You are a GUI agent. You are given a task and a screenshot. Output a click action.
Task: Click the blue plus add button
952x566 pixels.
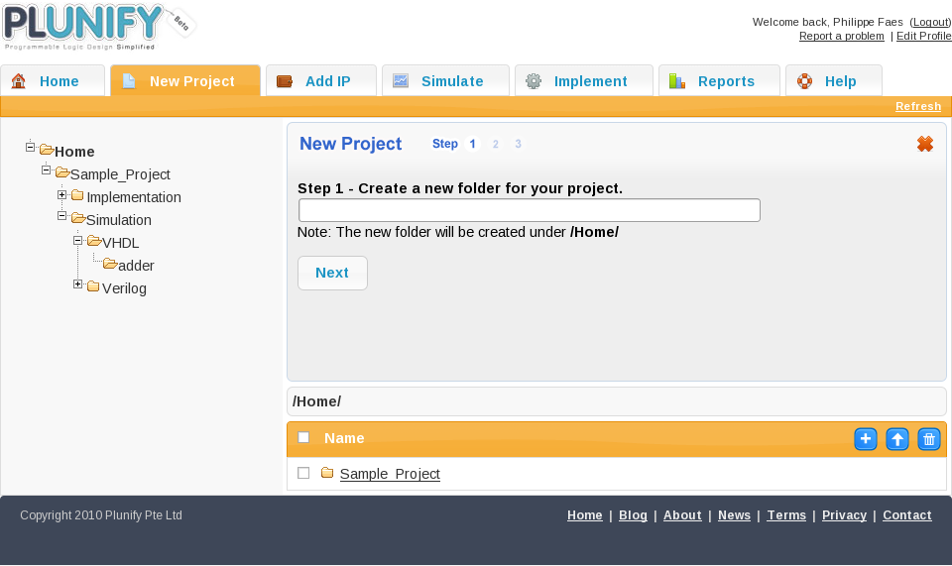tap(865, 438)
